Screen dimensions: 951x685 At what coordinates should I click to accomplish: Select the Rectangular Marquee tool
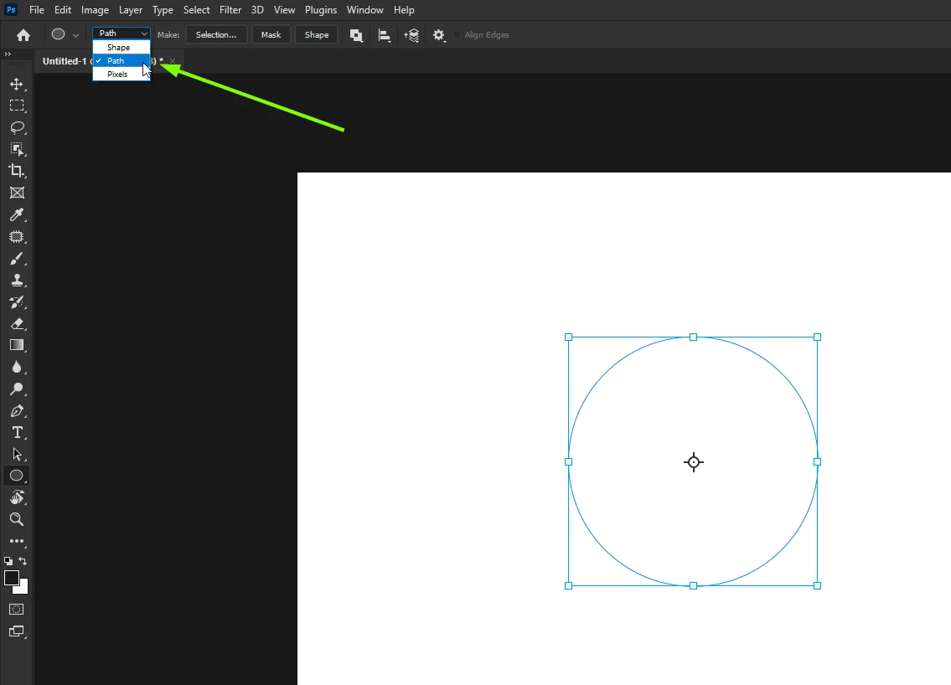point(17,106)
